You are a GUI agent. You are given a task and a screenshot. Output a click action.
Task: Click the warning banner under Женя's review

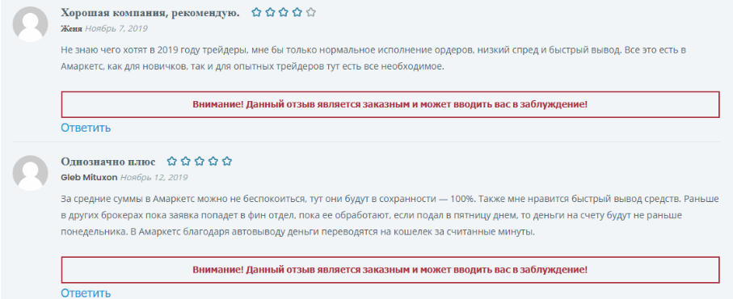click(390, 104)
